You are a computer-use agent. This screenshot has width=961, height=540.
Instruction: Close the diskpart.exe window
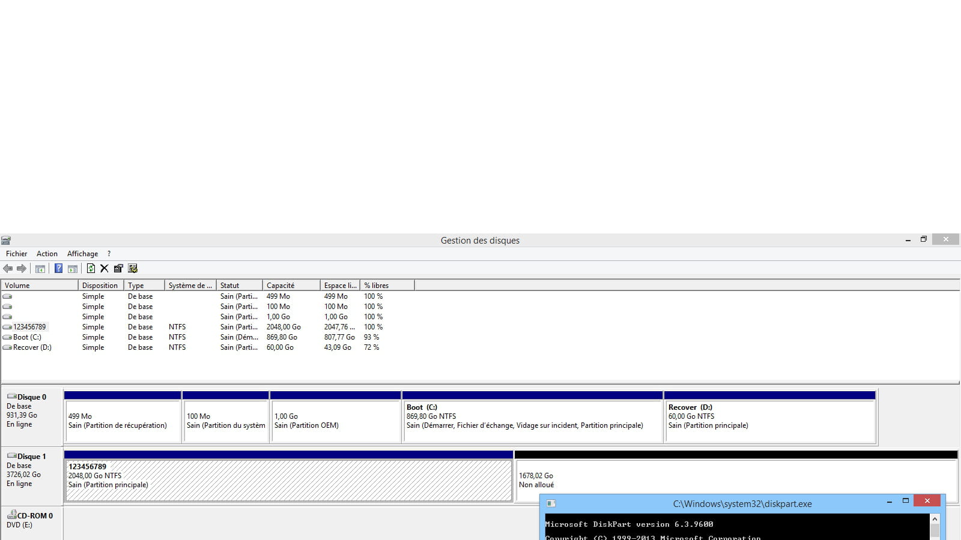(927, 501)
